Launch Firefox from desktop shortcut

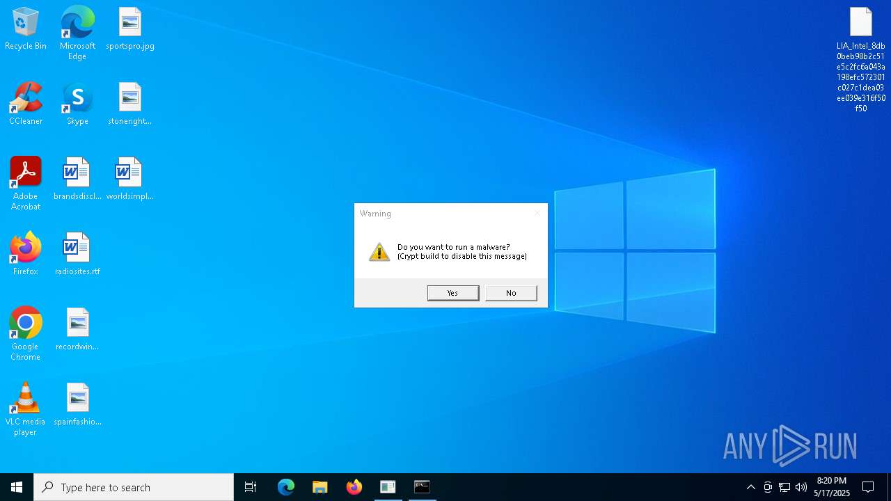(26, 254)
